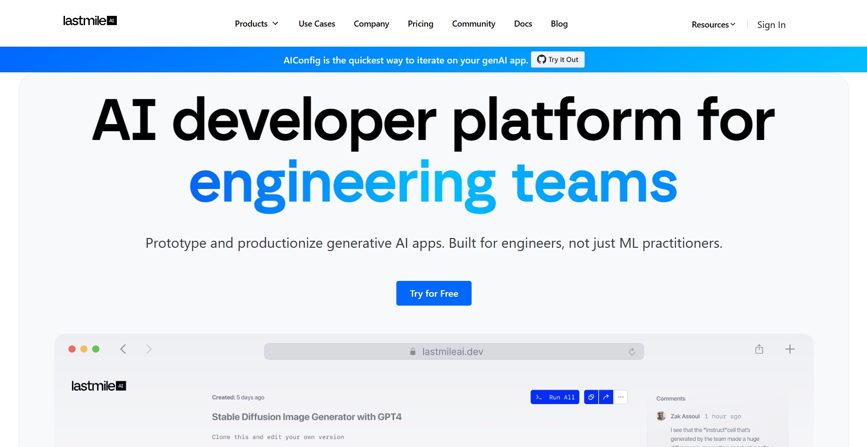The width and height of the screenshot is (867, 447).
Task: Expand the Resources dropdown
Action: point(713,25)
